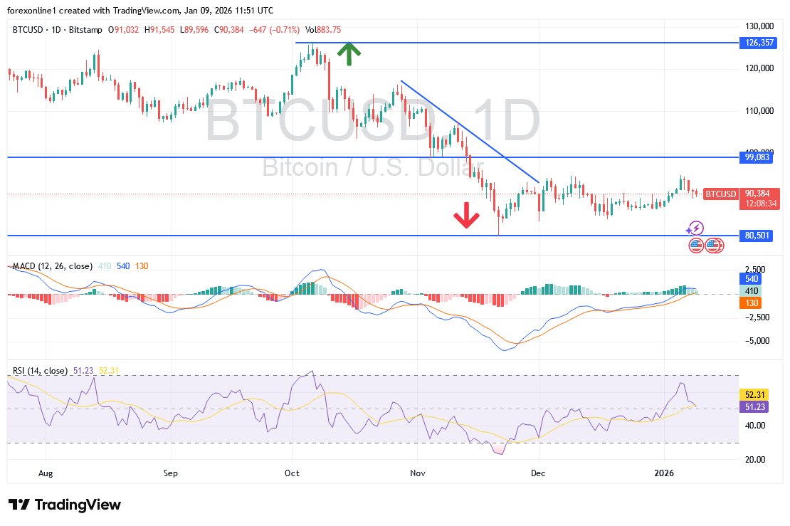
Task: Open the BTCUSD symbol name selector
Action: pyautogui.click(x=27, y=30)
